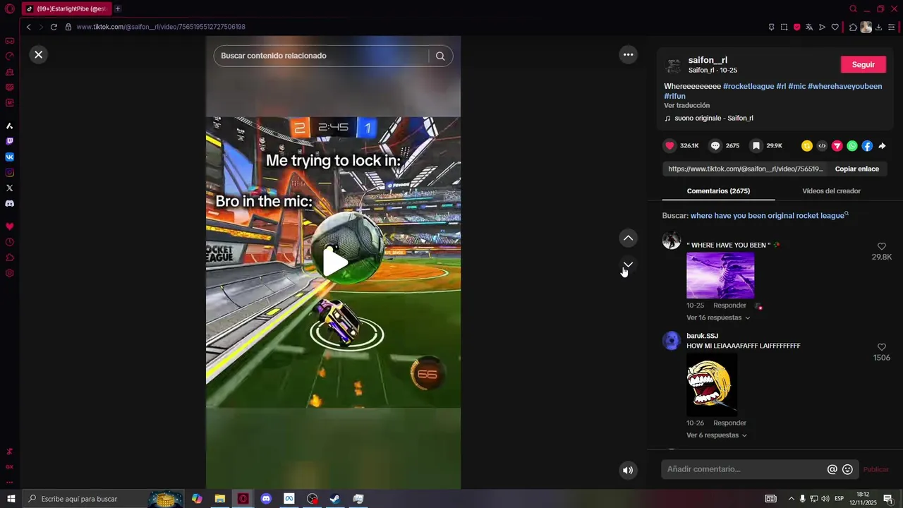Close the TikTok video viewer

tap(39, 54)
